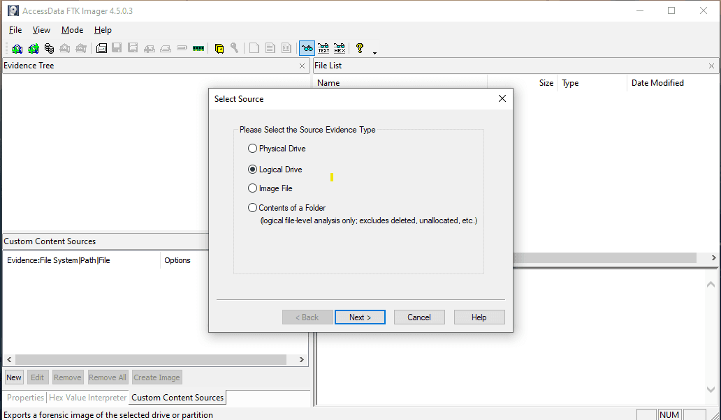The width and height of the screenshot is (721, 420).
Task: Click the Verify Drive/Image icon
Action: (x=182, y=47)
